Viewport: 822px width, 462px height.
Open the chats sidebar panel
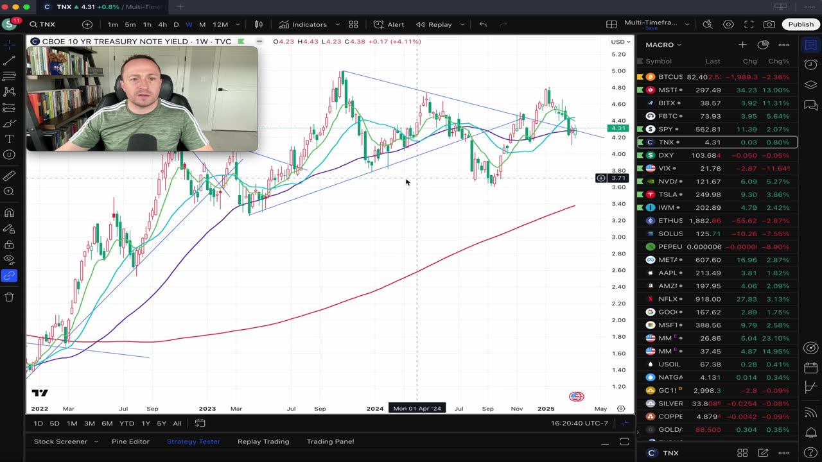(x=810, y=105)
